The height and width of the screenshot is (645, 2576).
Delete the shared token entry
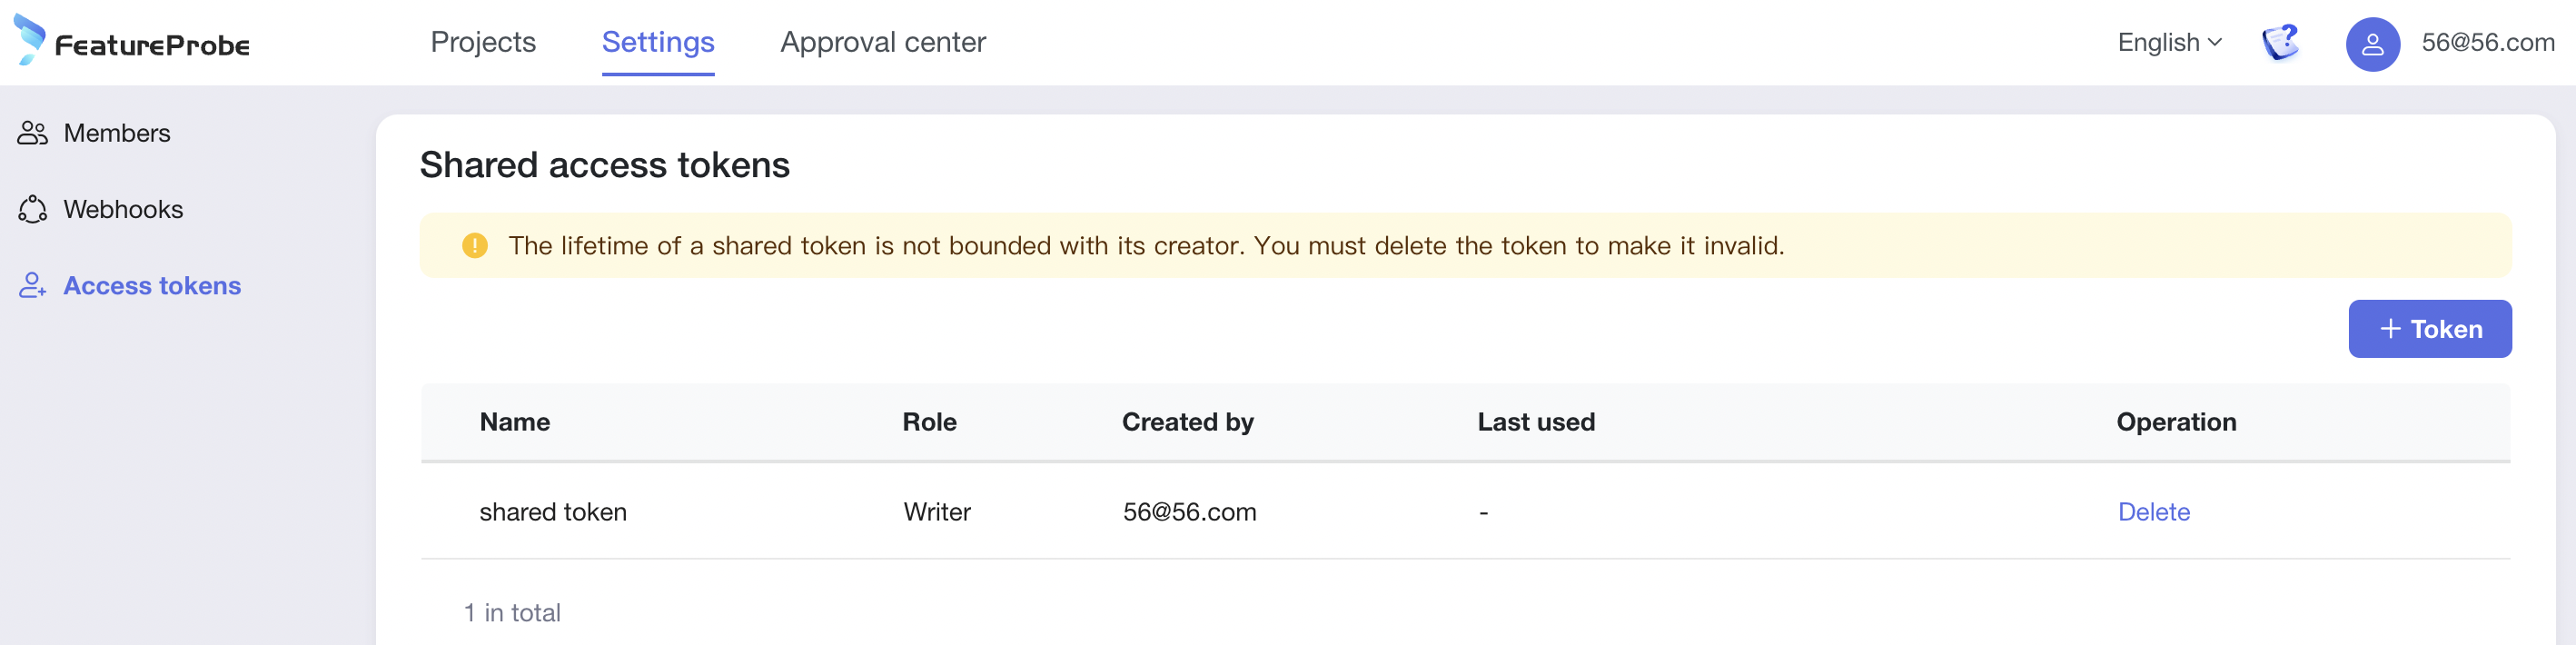point(2153,512)
